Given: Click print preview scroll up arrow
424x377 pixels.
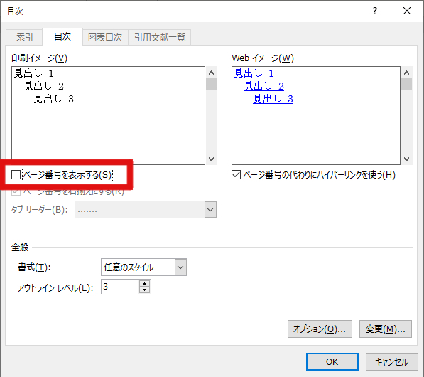Looking at the screenshot, I should point(212,73).
